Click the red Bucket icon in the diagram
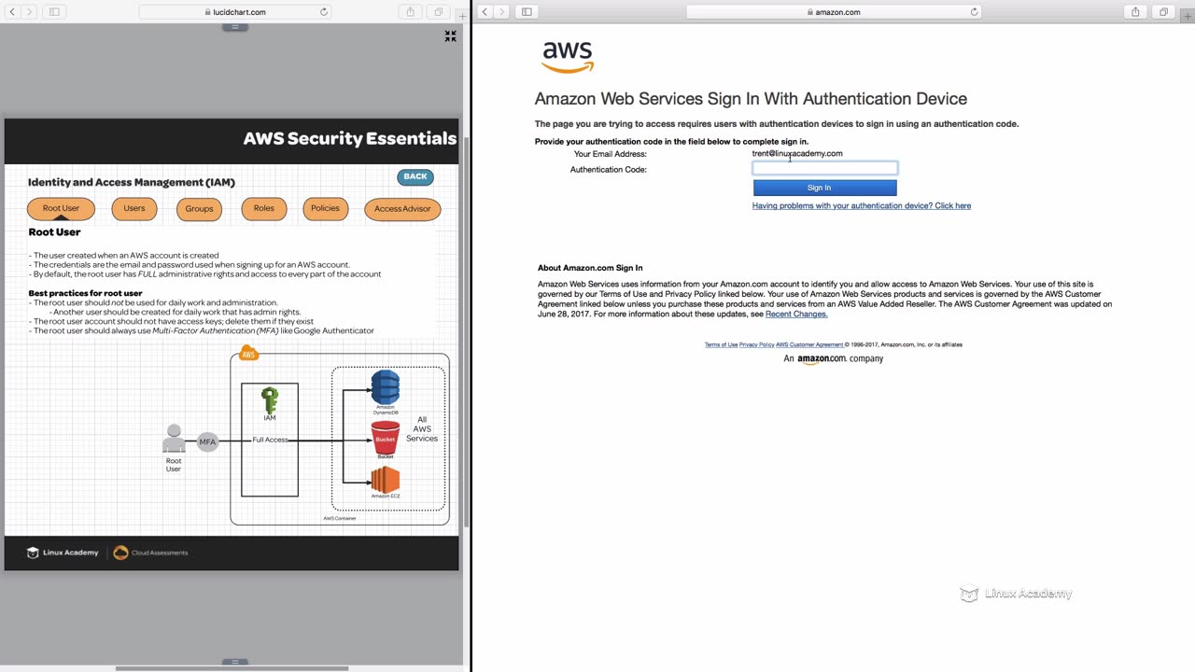 click(386, 437)
